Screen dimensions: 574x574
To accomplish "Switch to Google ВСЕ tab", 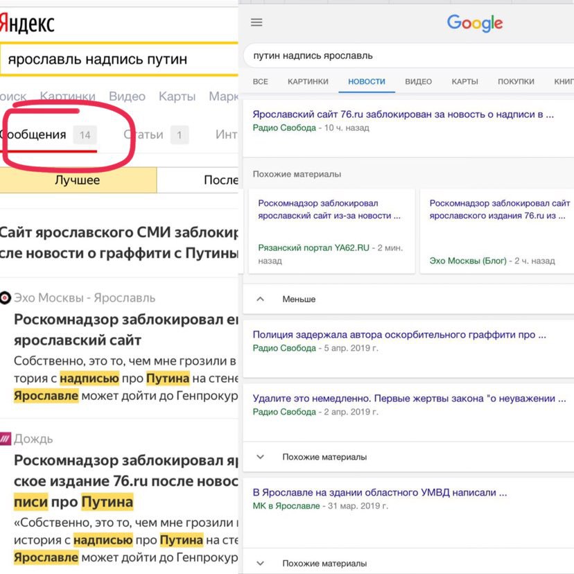I will [x=260, y=82].
